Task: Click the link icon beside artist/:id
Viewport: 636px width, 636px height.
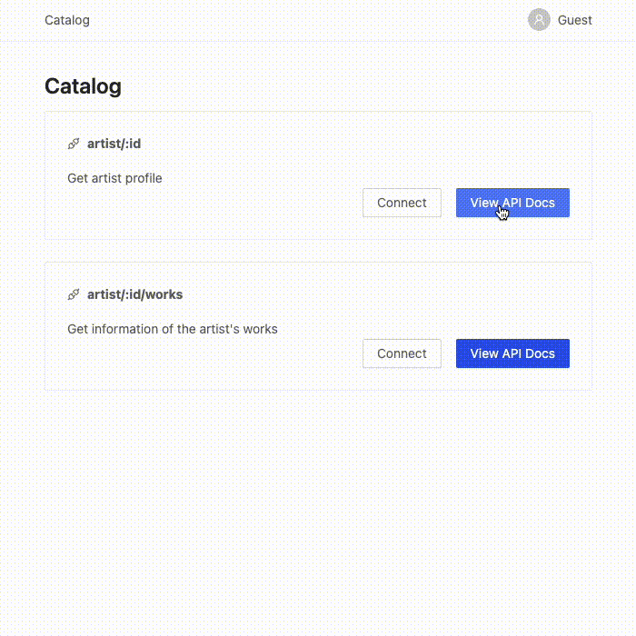Action: (74, 144)
